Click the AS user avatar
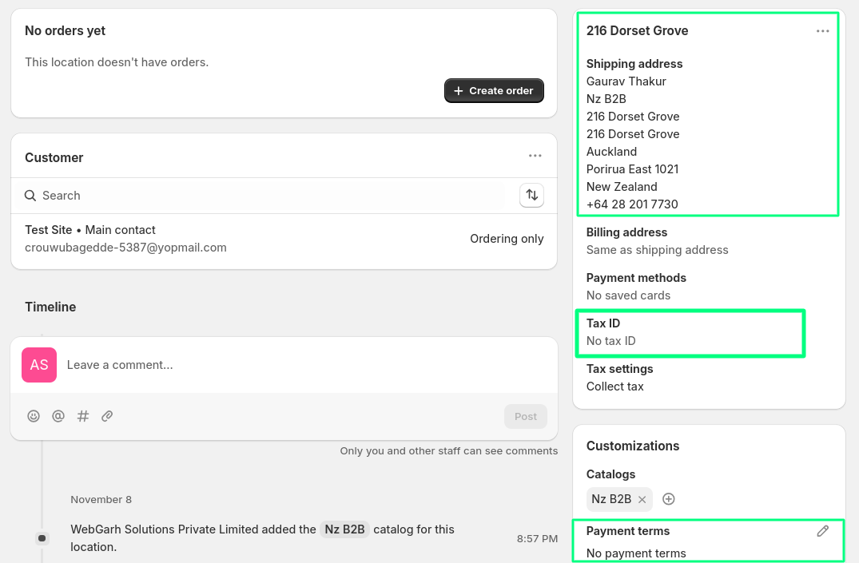Screen dimensions: 859x563 (x=39, y=365)
